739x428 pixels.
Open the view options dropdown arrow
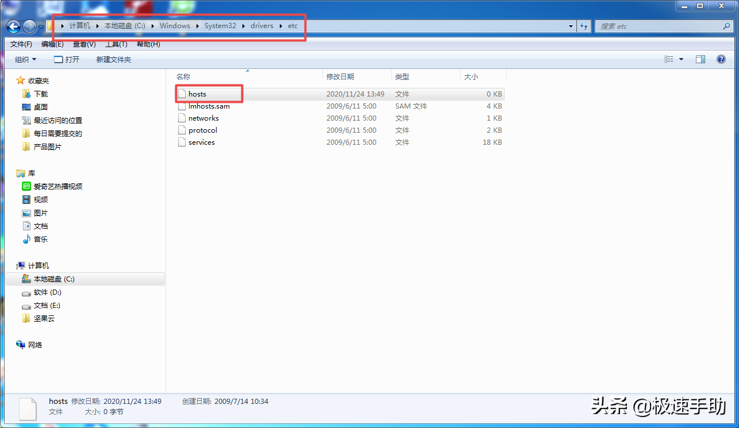click(682, 59)
